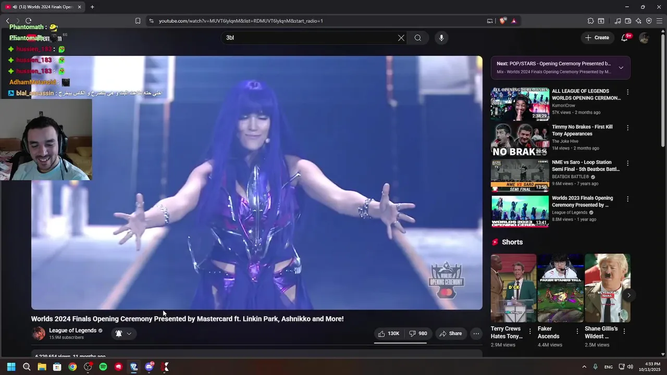Open ALL LEAGUE OF LEGENDS WORLDS OPENING thumbnail
The image size is (667, 375).
520,104
